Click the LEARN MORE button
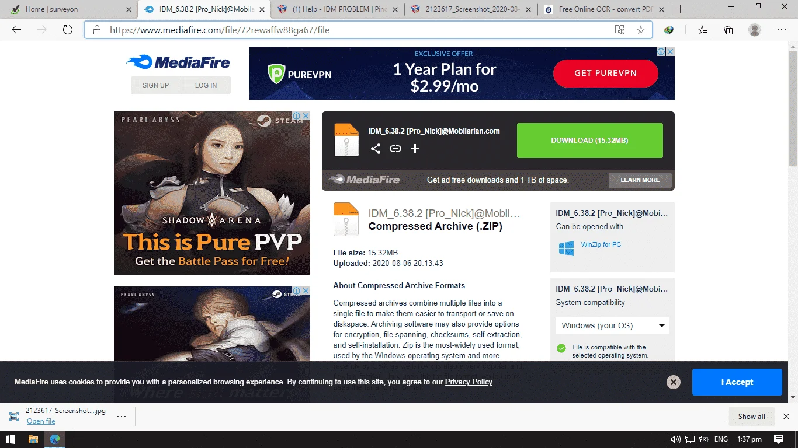The image size is (798, 448). click(x=640, y=180)
